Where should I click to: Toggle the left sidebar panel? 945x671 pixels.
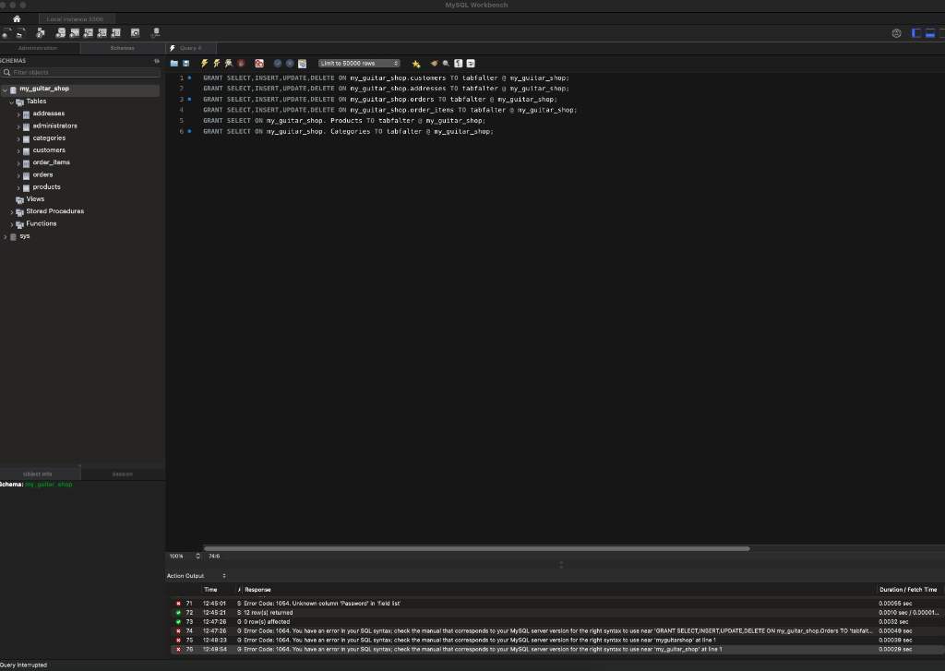(x=916, y=33)
